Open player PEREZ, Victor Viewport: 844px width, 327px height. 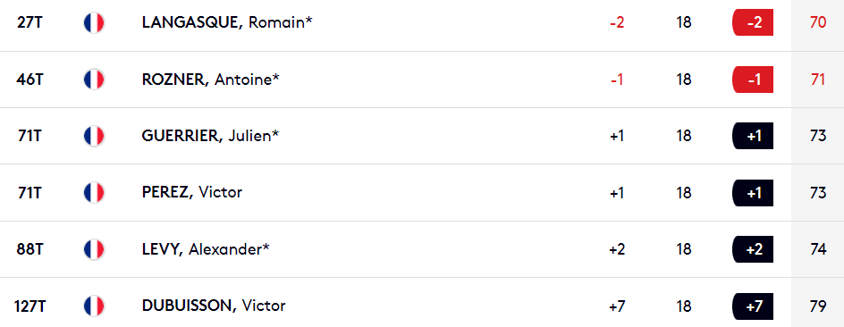pyautogui.click(x=192, y=193)
